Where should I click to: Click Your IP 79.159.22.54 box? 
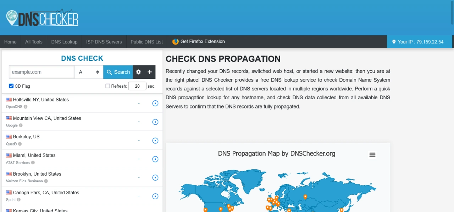pyautogui.click(x=420, y=42)
